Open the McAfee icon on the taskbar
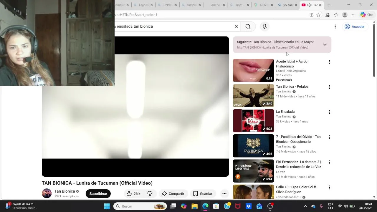377x212 pixels. 238,206
